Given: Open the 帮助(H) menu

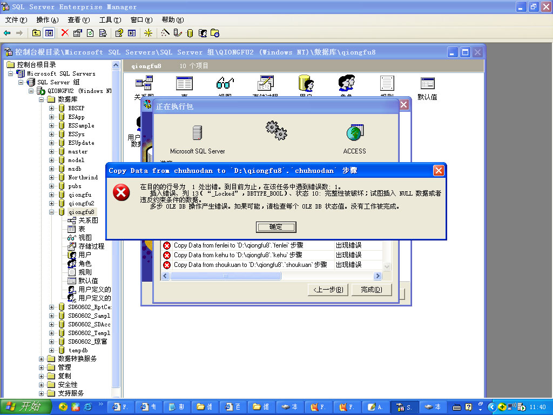Looking at the screenshot, I should (x=173, y=20).
